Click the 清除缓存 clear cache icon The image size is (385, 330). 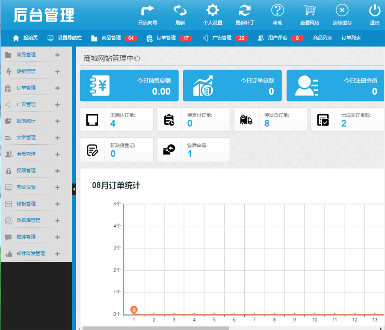pyautogui.click(x=342, y=11)
